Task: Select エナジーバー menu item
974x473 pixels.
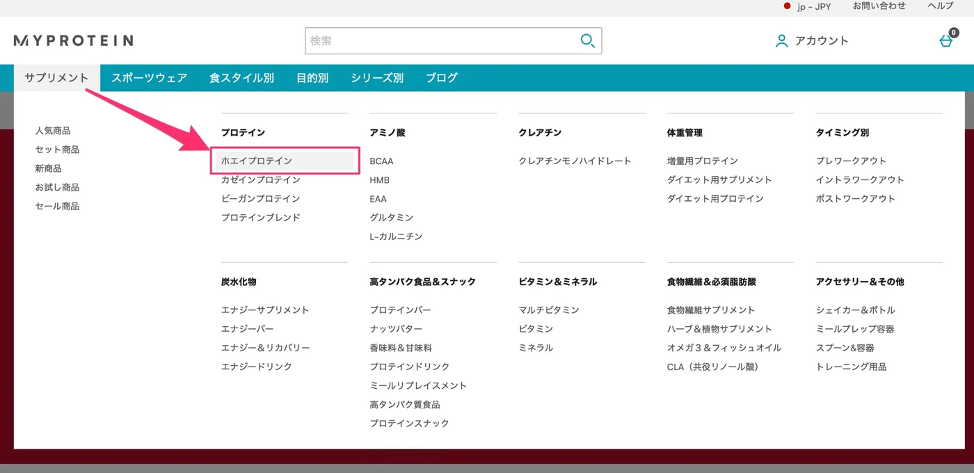Action: pyautogui.click(x=248, y=328)
